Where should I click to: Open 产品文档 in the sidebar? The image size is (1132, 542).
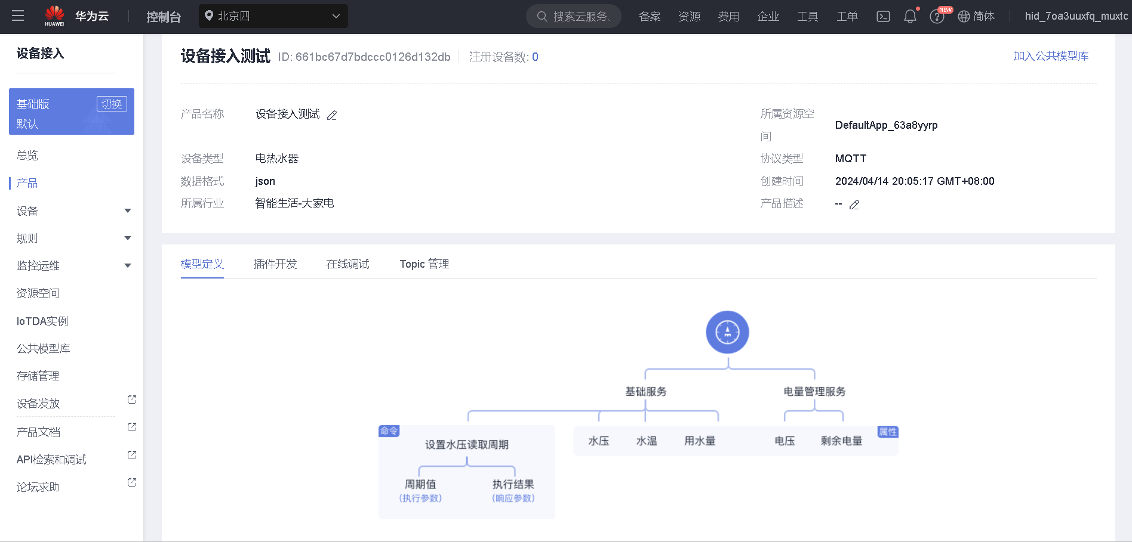[x=38, y=432]
